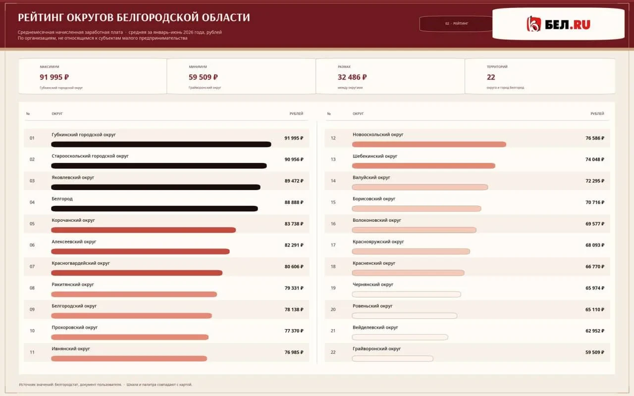Image resolution: width=634 pixels, height=396 pixels.
Task: Click the Белгородский округ value 78 138 ₽
Action: click(x=294, y=309)
